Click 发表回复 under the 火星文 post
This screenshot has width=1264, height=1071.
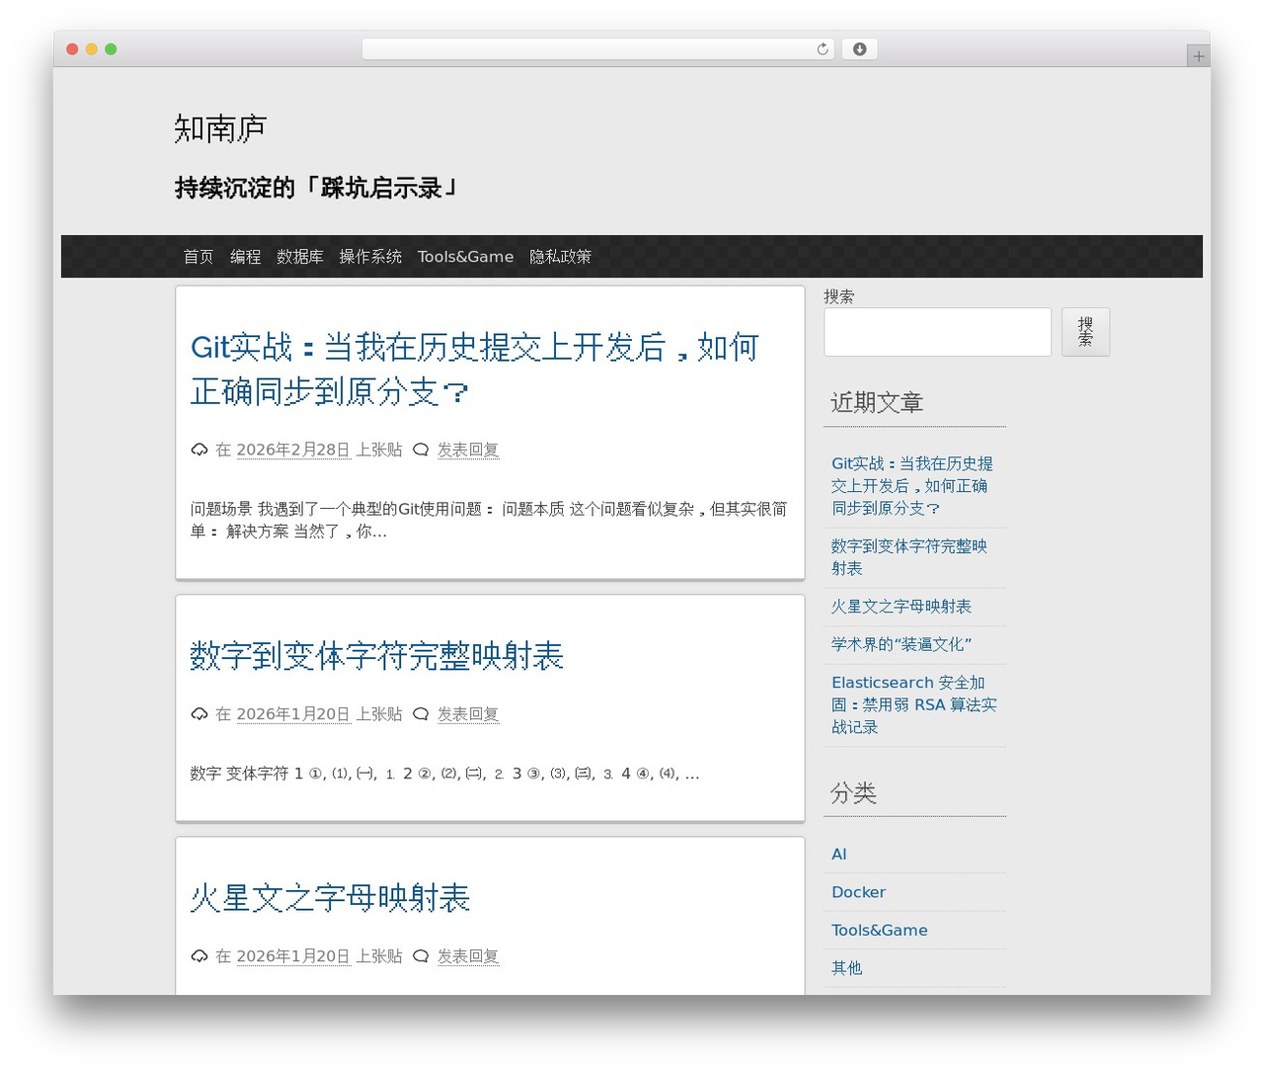pyautogui.click(x=468, y=956)
